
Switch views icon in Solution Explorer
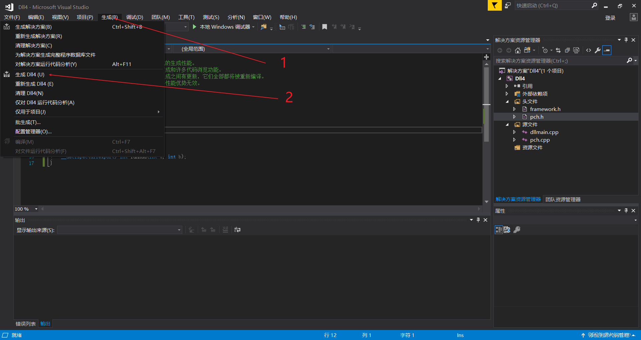coord(527,50)
